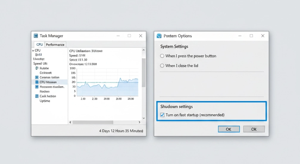This screenshot has height=164, width=300.
Task: Click the '$s6I' entry under CPU
Action: point(38,55)
